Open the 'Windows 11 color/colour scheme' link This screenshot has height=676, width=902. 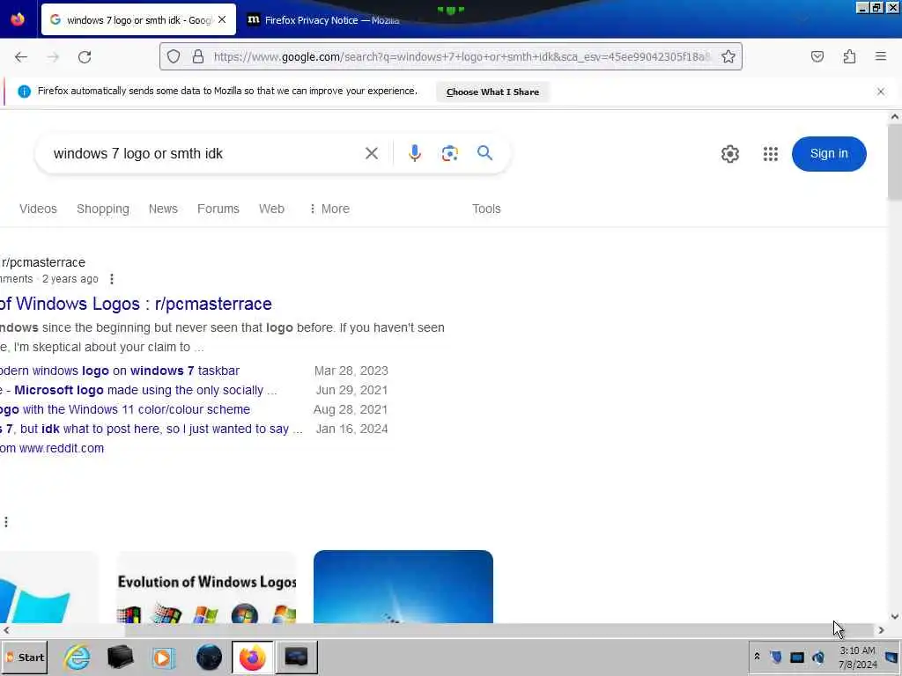pyautogui.click(x=125, y=409)
